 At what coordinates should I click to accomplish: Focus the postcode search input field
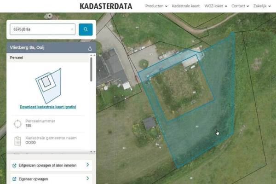pyautogui.click(x=39, y=29)
